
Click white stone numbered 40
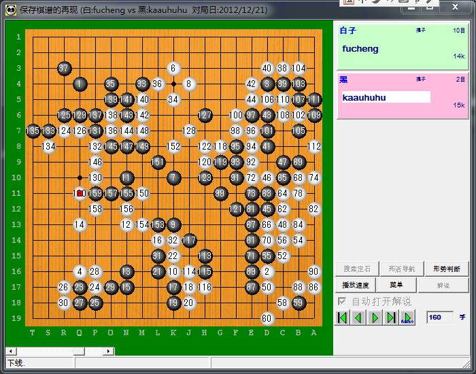pyautogui.click(x=267, y=68)
